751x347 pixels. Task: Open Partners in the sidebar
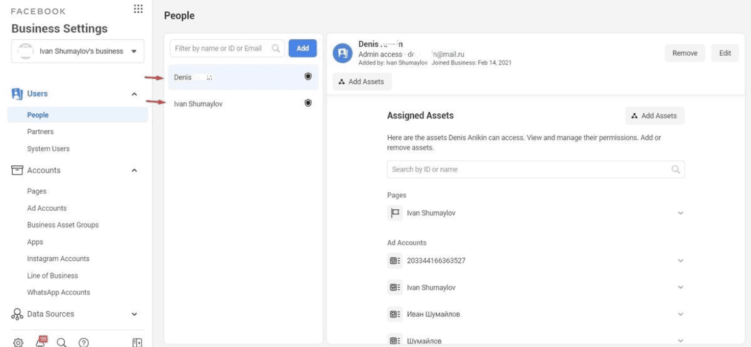40,132
